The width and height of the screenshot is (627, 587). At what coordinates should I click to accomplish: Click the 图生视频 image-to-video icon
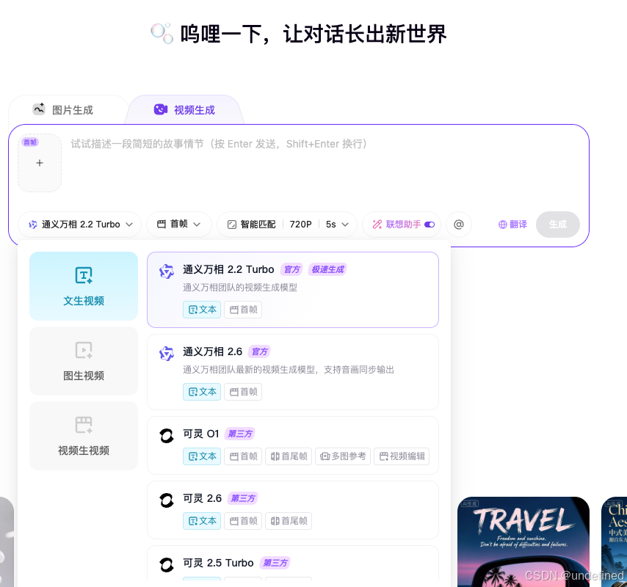pyautogui.click(x=84, y=350)
